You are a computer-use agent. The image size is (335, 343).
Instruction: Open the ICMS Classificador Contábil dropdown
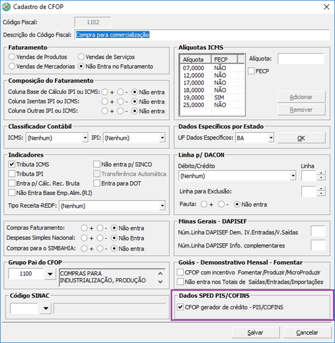click(x=85, y=138)
